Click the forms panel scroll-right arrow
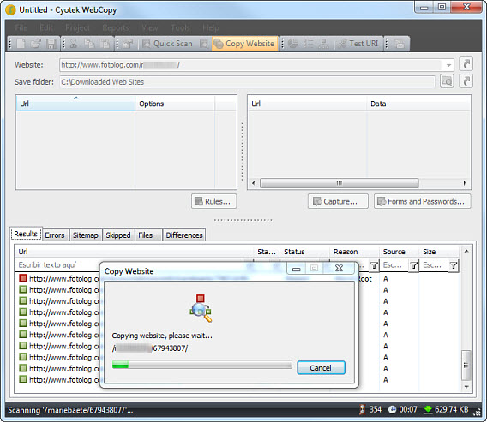This screenshot has width=487, height=422. pyautogui.click(x=465, y=183)
